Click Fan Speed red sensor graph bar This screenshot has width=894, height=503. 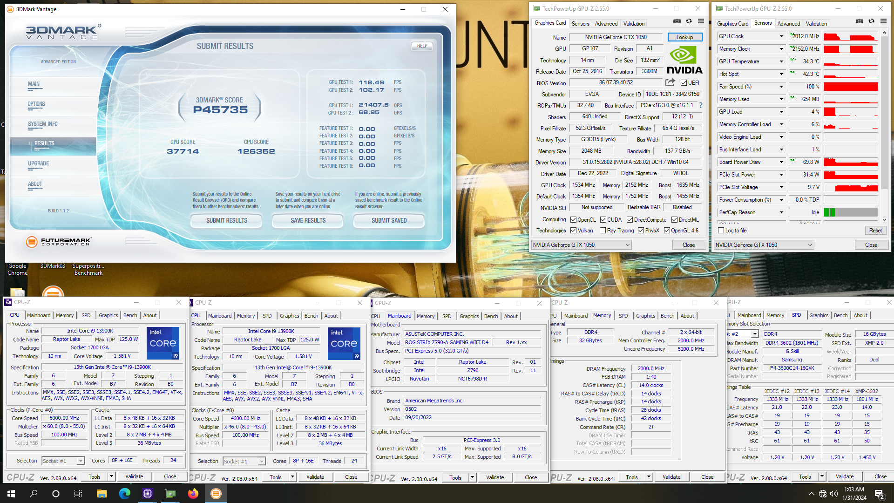851,87
